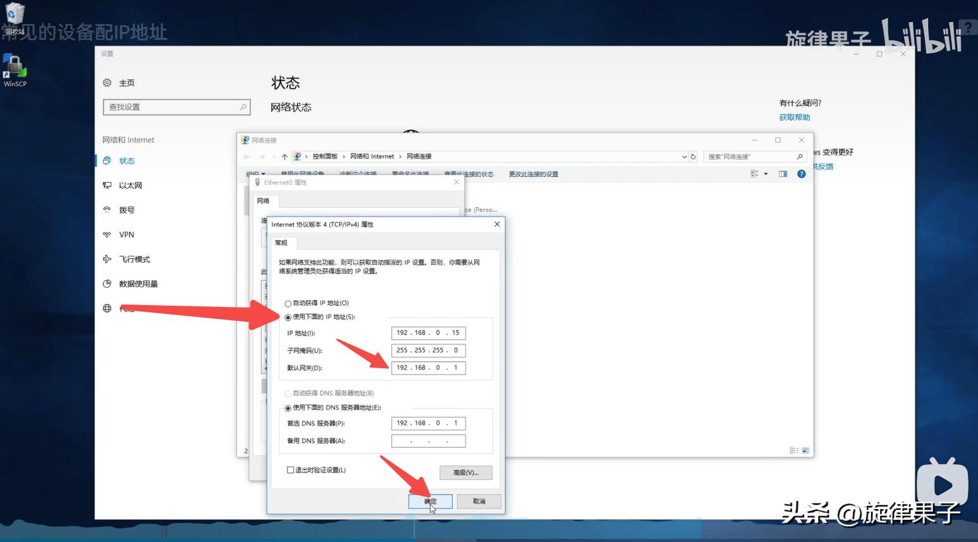Expand the breadcrumb chevron after 控制面板
The image size is (978, 542).
point(344,157)
